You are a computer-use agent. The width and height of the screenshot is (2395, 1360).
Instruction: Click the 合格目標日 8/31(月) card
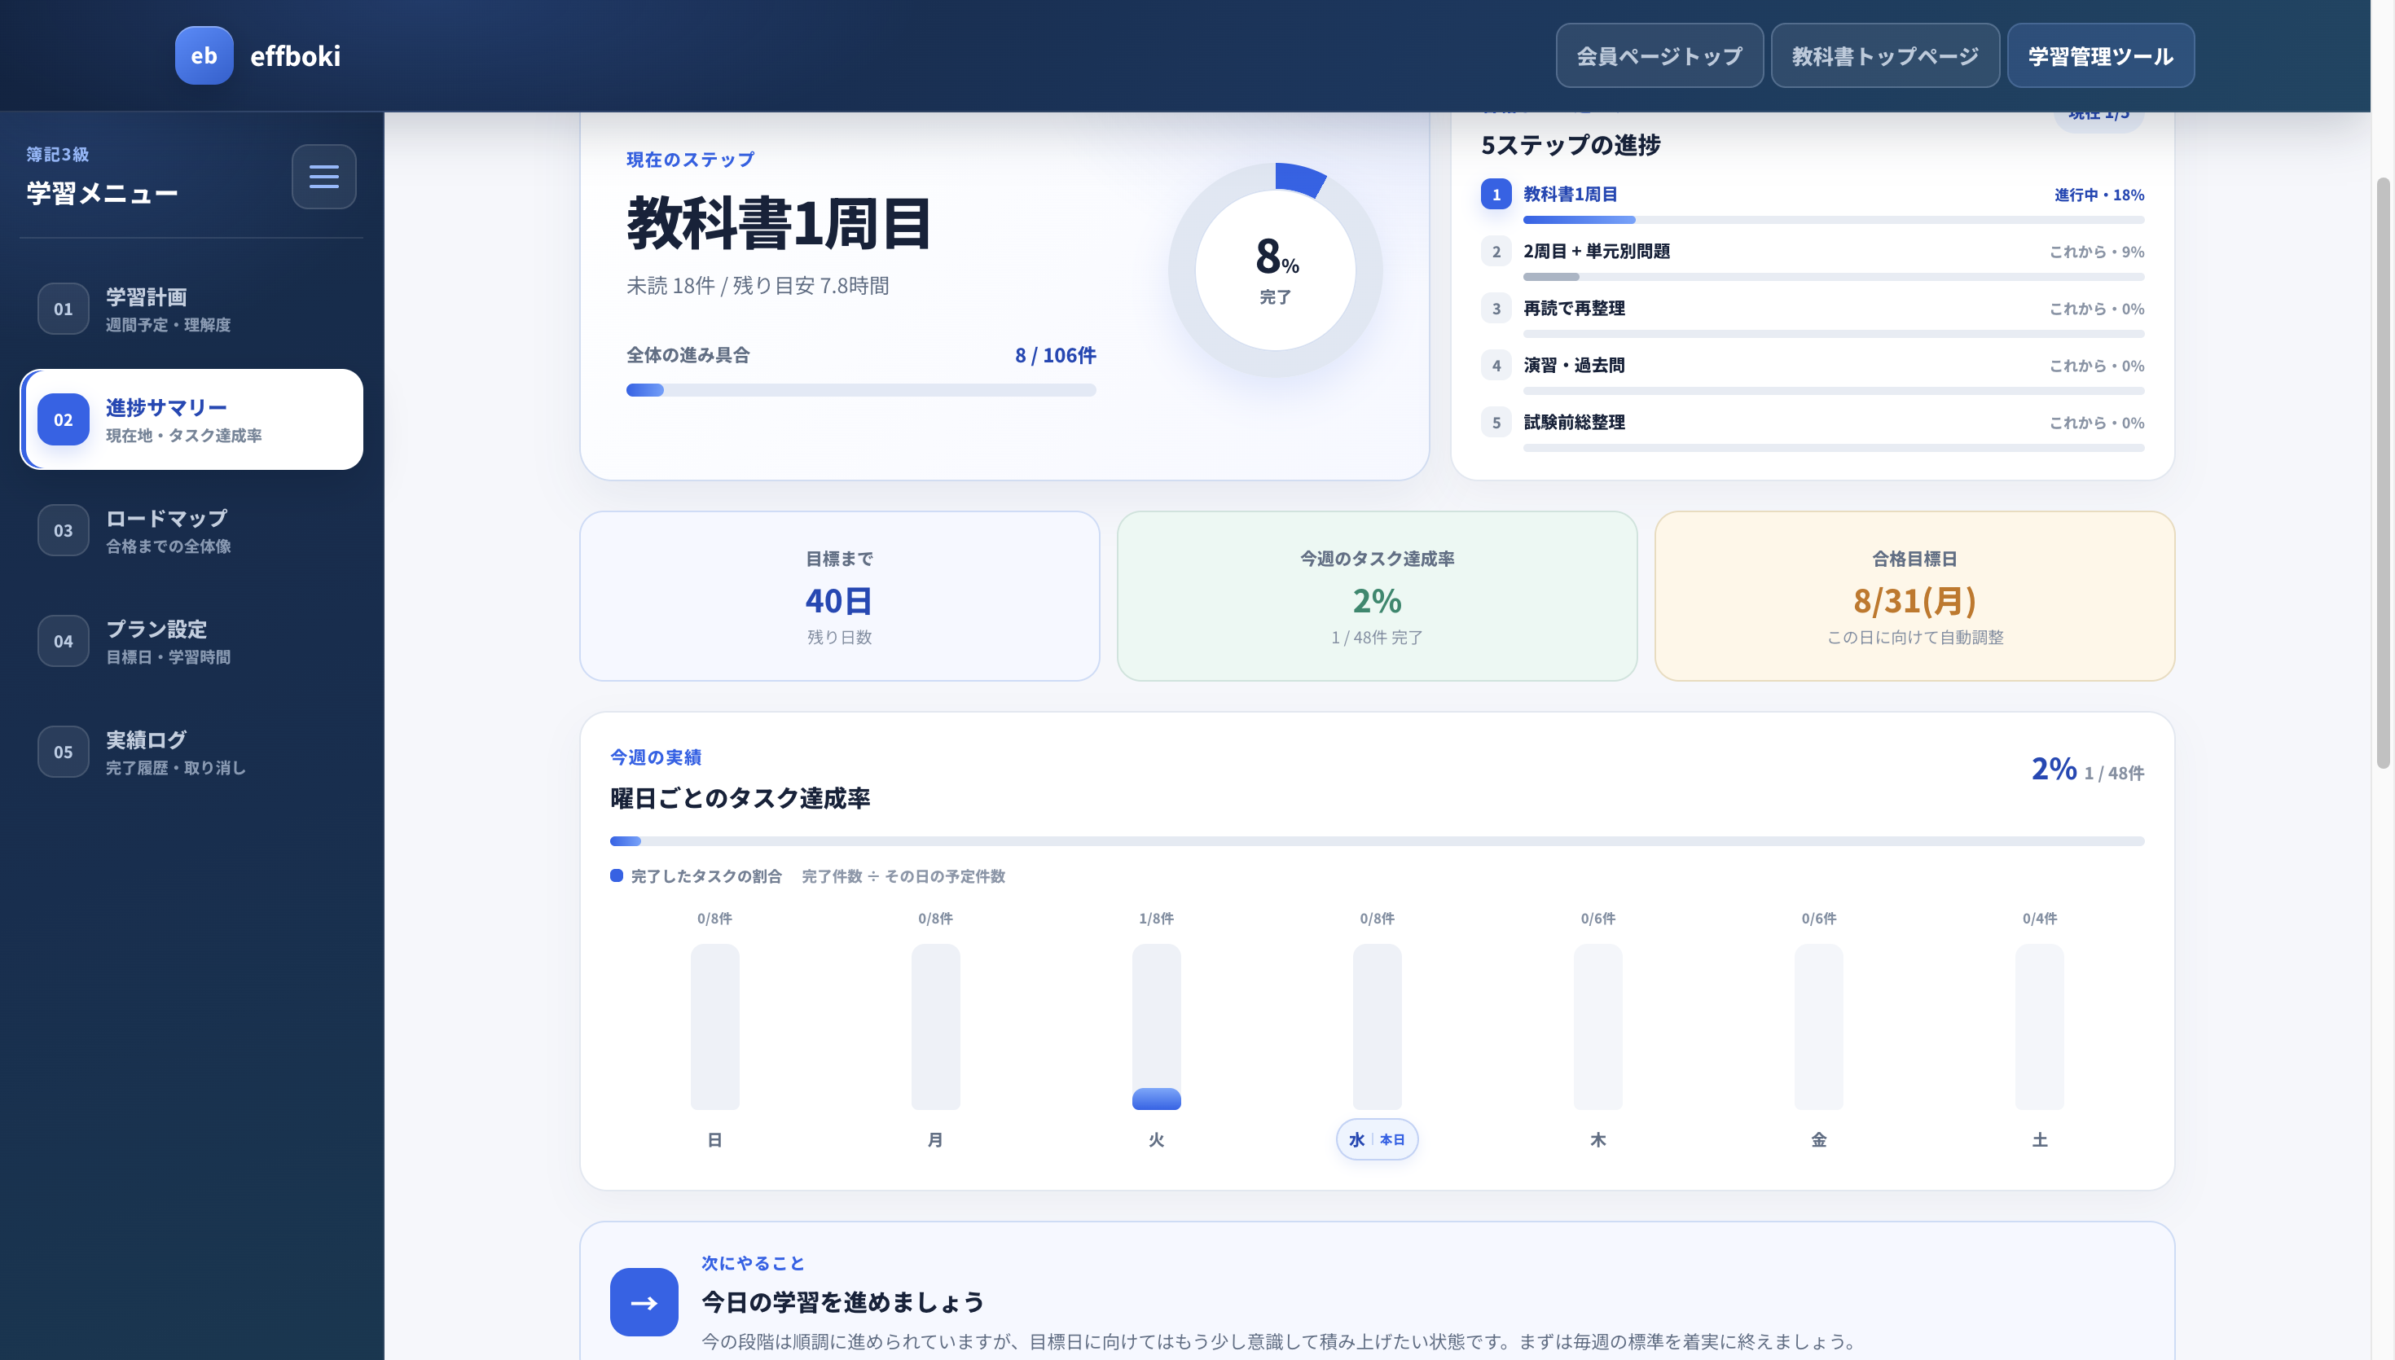tap(1914, 596)
